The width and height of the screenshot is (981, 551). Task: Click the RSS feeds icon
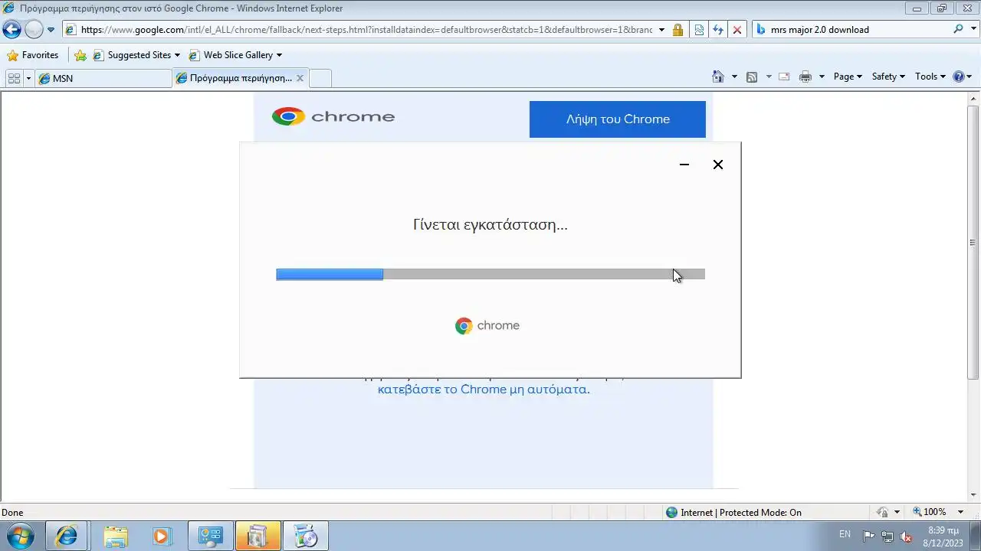click(752, 77)
